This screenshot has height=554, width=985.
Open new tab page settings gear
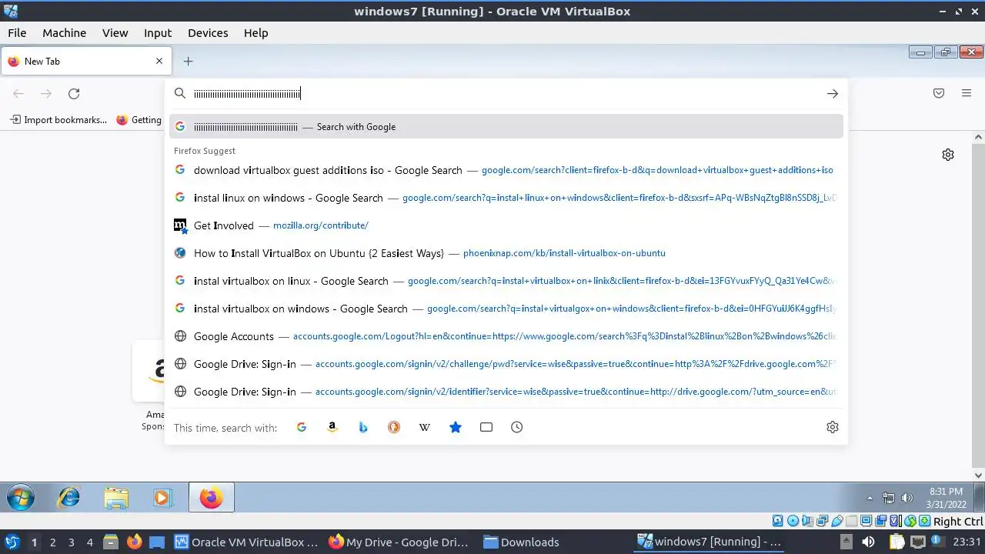pos(948,155)
